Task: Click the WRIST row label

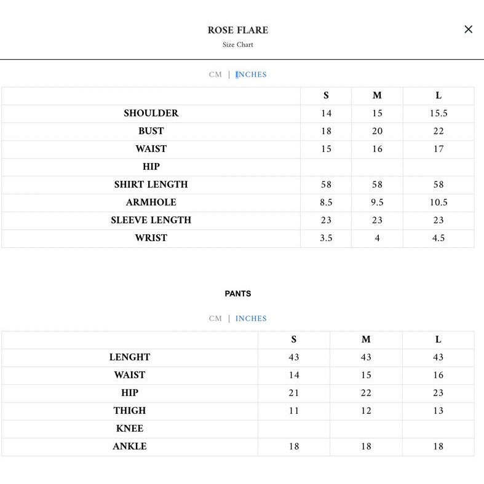Action: tap(151, 238)
